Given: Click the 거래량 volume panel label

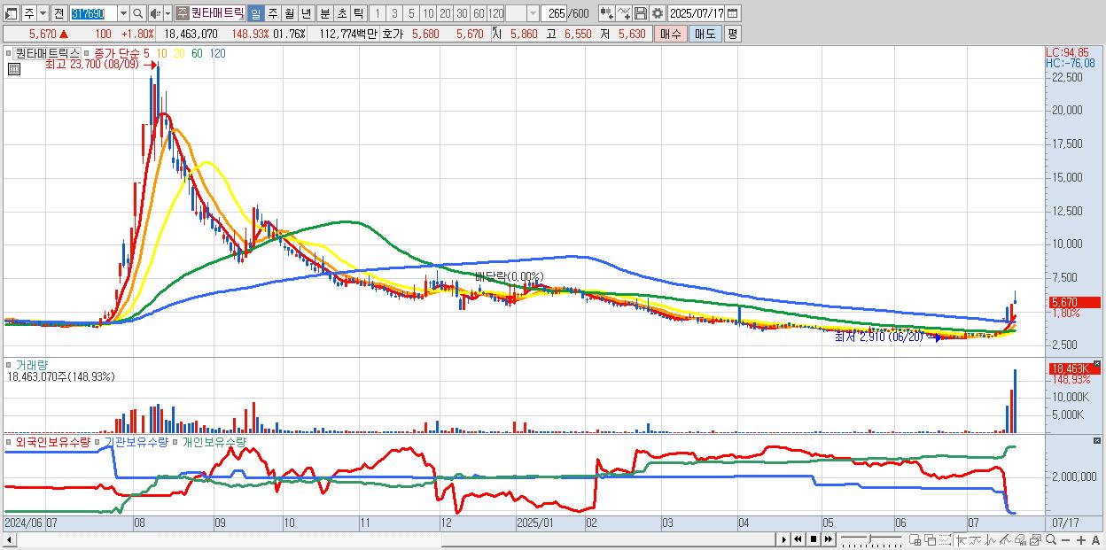Looking at the screenshot, I should [x=32, y=364].
